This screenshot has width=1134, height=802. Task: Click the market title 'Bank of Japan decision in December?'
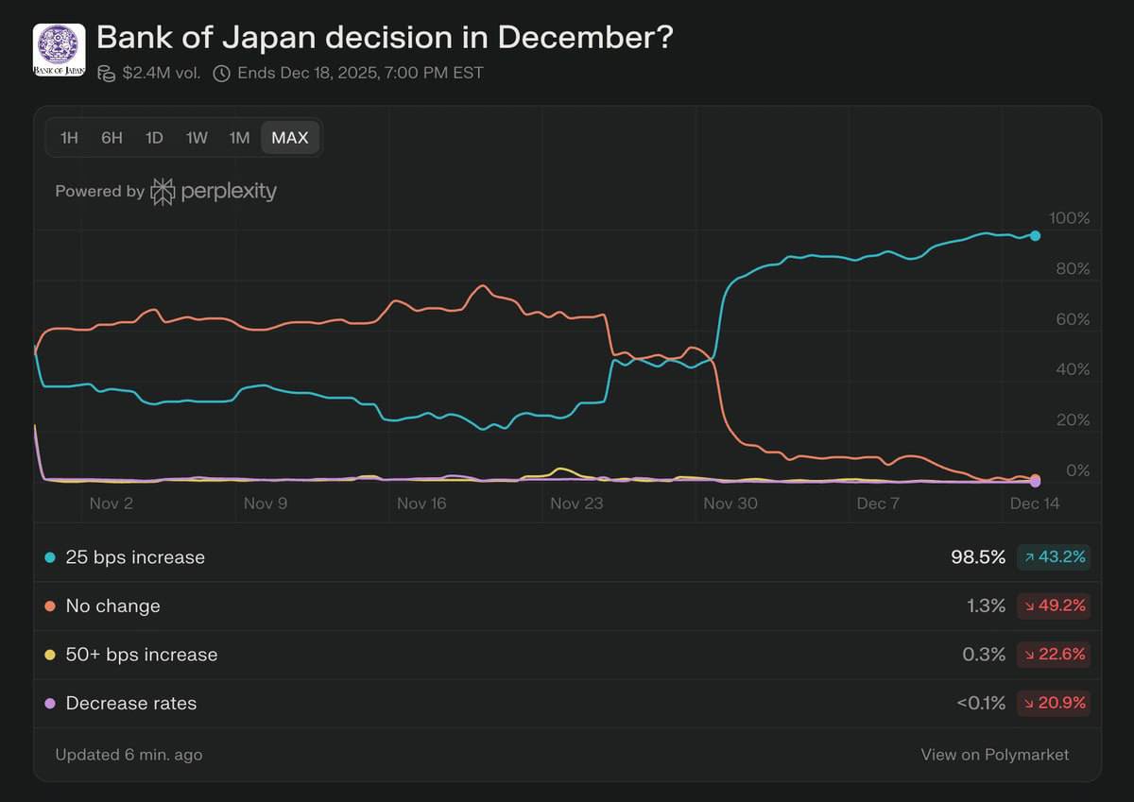click(x=387, y=38)
